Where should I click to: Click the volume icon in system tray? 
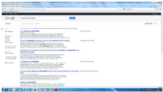pos(153,90)
